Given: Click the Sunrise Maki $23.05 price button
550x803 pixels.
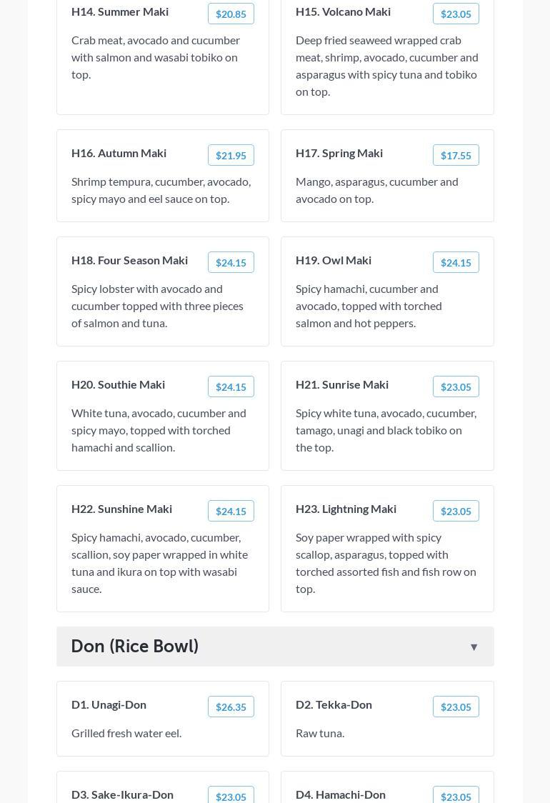Looking at the screenshot, I should coord(456,387).
